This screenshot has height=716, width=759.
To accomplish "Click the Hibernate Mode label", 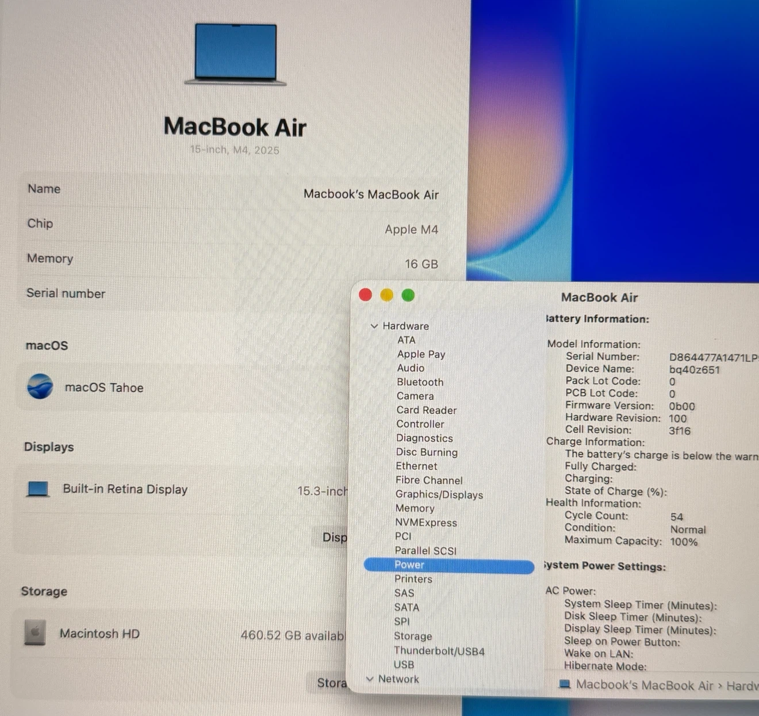I will (605, 666).
